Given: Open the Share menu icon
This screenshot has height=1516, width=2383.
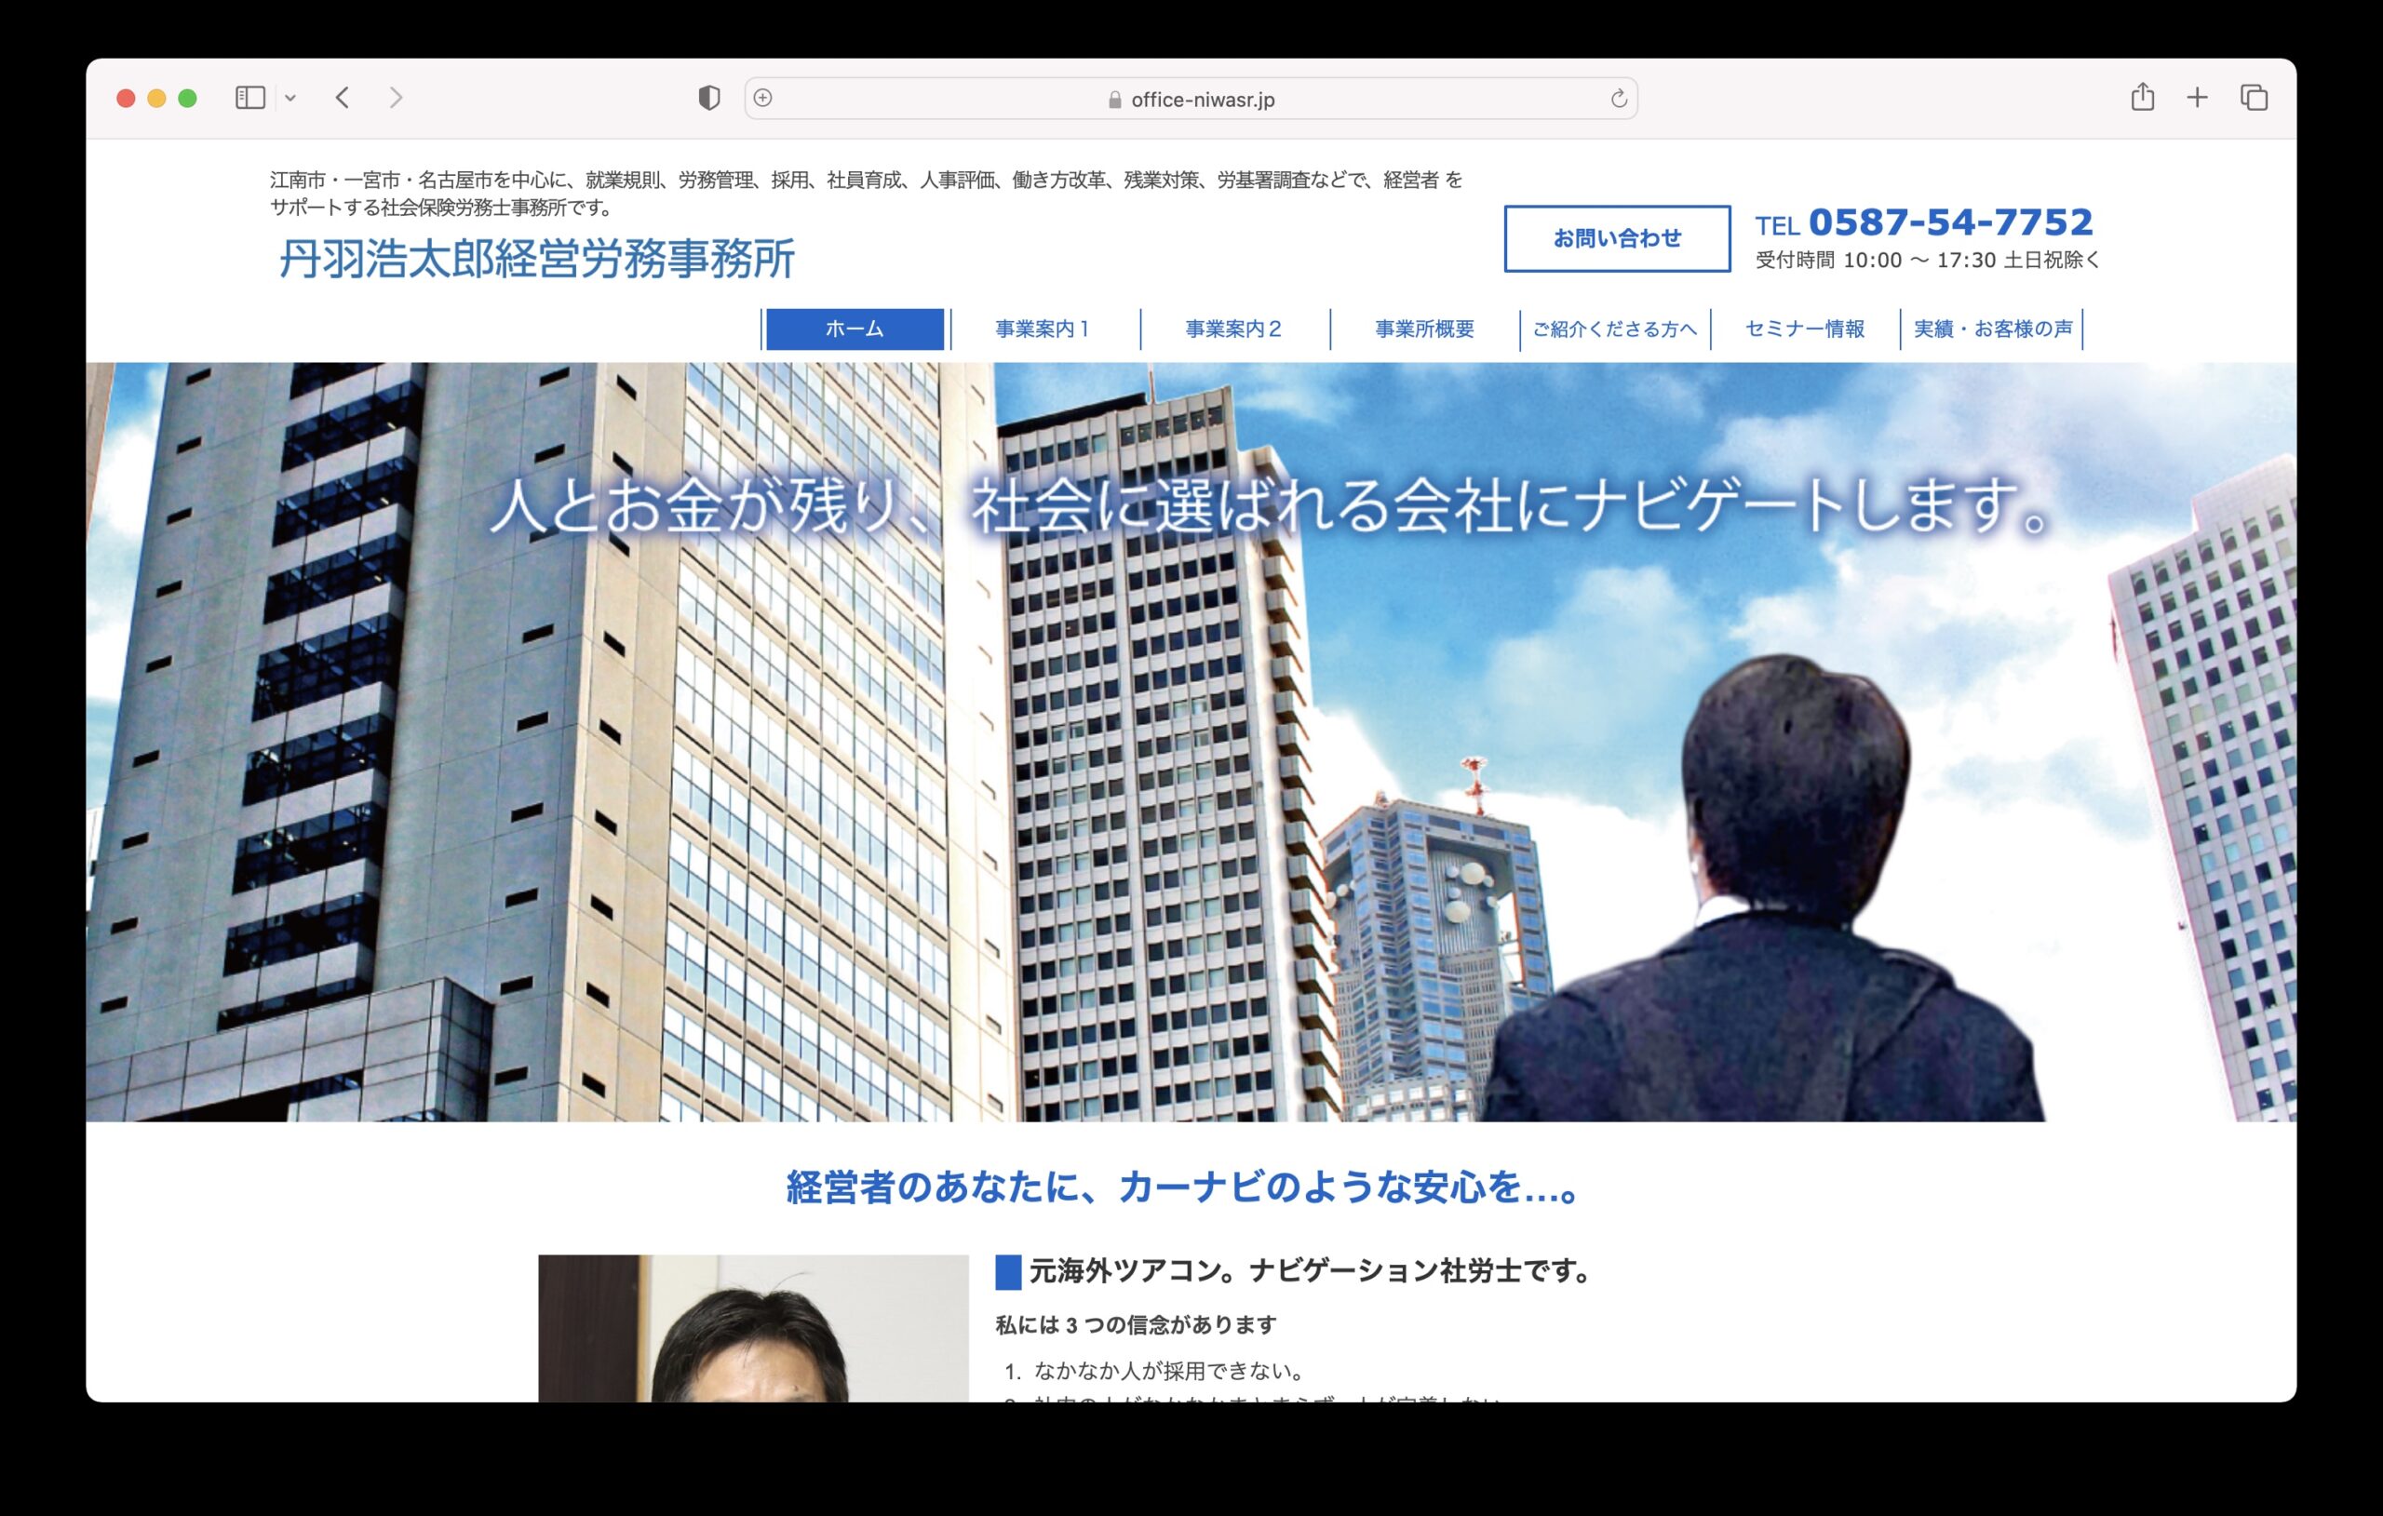Looking at the screenshot, I should (x=2144, y=98).
